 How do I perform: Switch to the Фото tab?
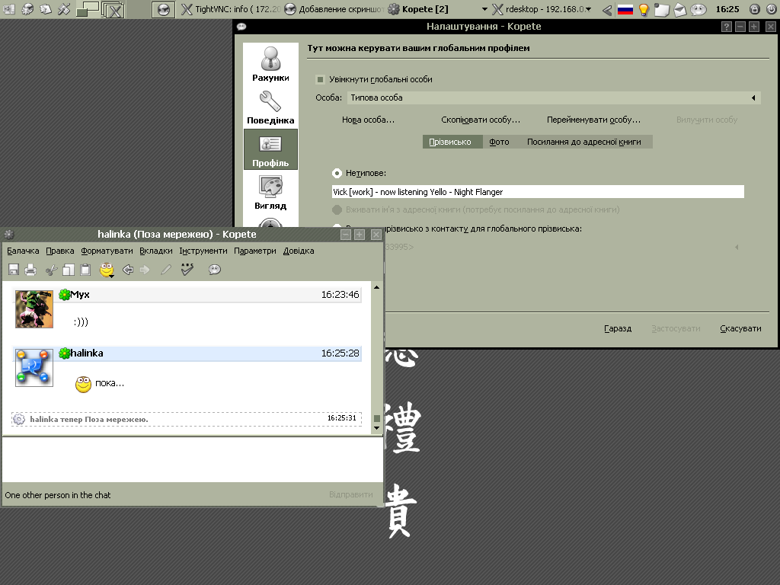(499, 142)
